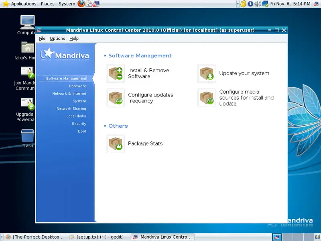Viewport: 321px width, 241px height.
Task: Click the icon right of the clock
Action: 316,4
